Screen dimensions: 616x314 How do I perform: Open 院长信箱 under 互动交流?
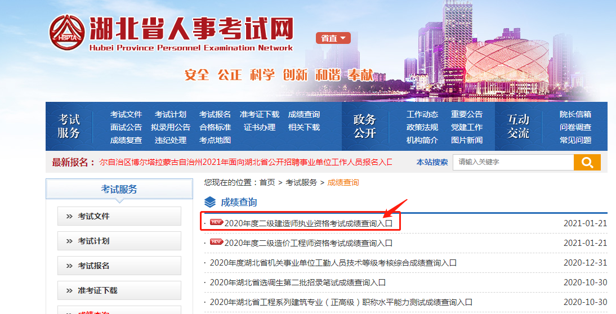[x=575, y=114]
